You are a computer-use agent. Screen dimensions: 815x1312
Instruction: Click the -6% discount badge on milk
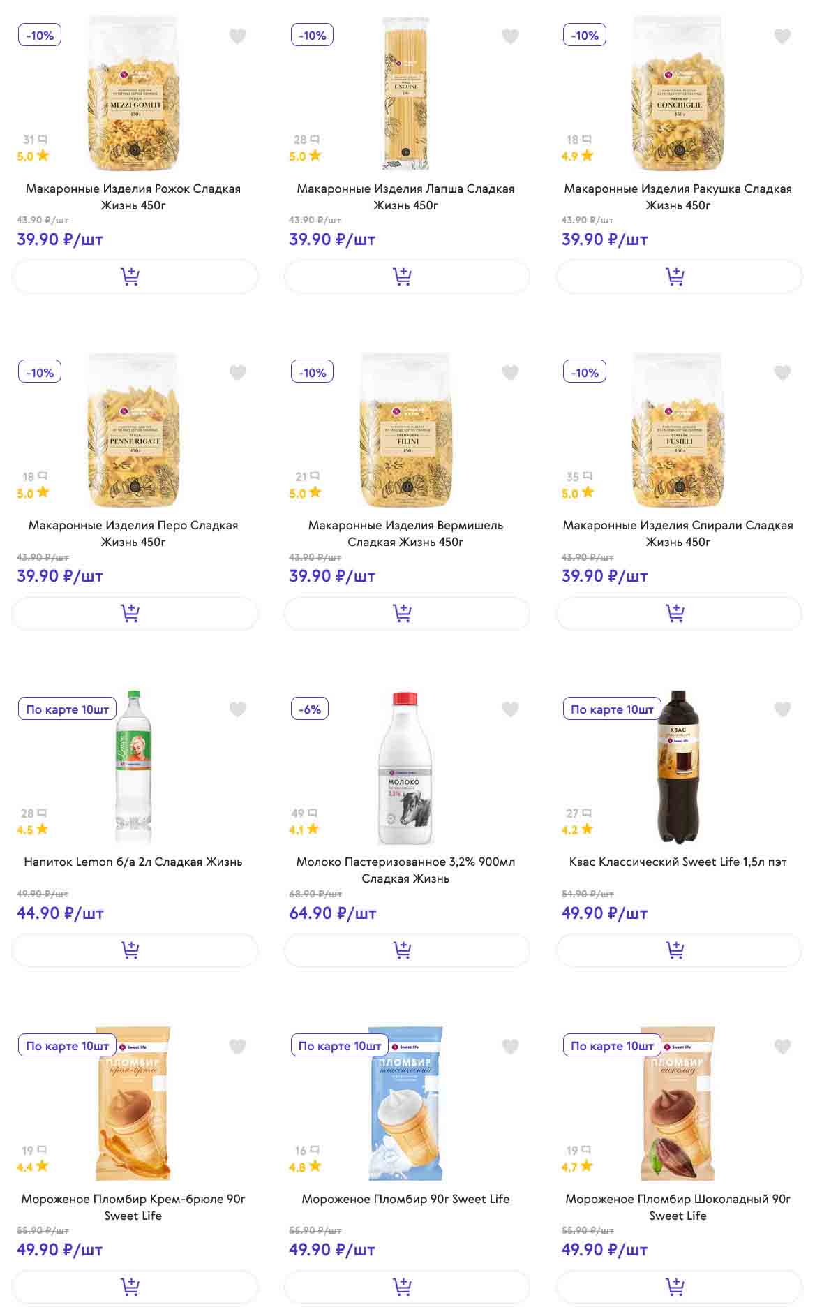pos(309,709)
